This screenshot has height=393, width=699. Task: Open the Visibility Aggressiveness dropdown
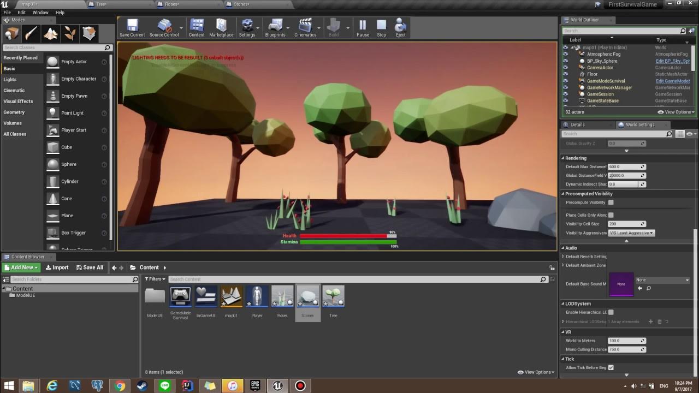(x=631, y=233)
